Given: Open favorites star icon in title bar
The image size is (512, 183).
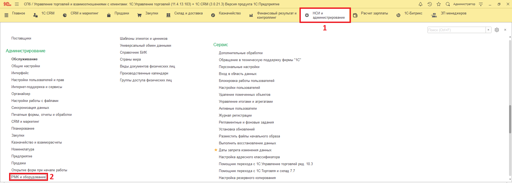Looking at the screenshot, I should point(439,4).
